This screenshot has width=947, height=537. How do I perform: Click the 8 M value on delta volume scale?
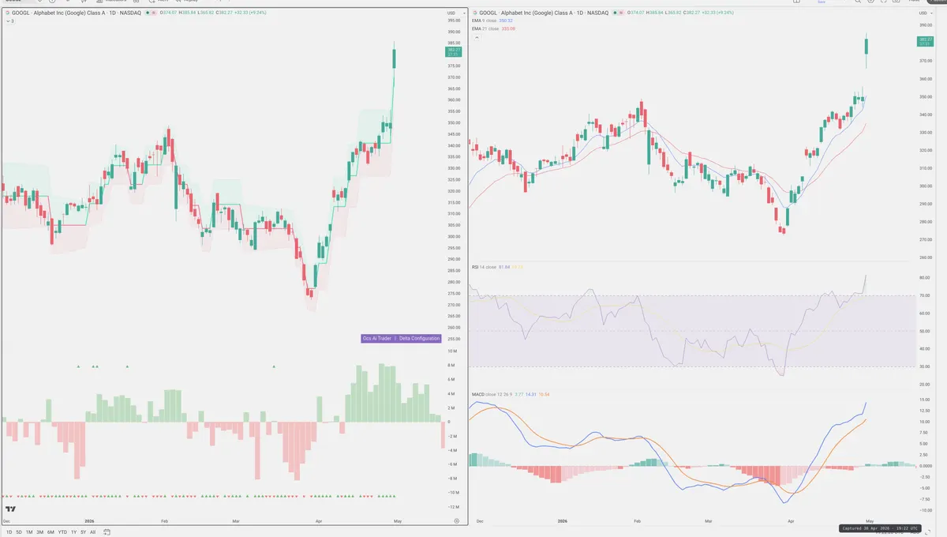(x=451, y=365)
